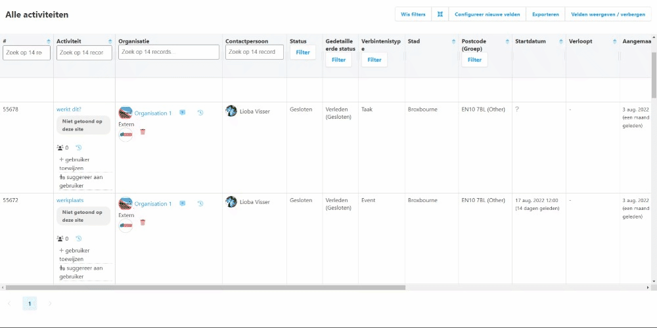Image resolution: width=657 pixels, height=328 pixels.
Task: Click Lioba Visser's avatar in the first row
Action: [x=231, y=111]
